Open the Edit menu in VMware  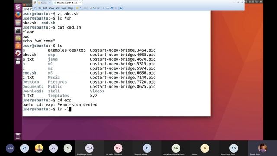(x=45, y=8)
